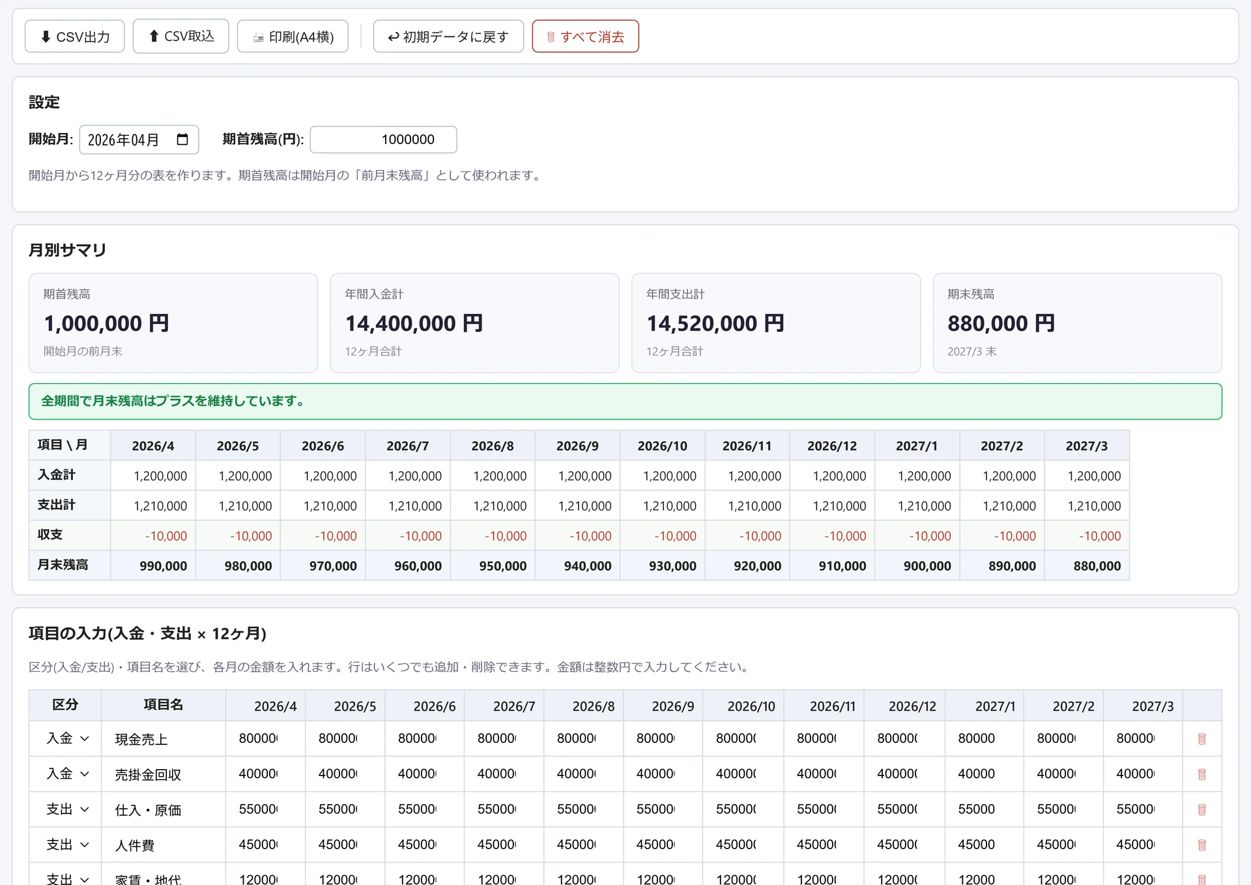Screen dimensions: 1251x885
Task: Click the 年間支出計 summary card
Action: (776, 323)
